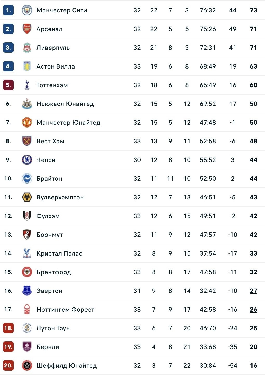The image size is (265, 375).
Task: Click the red position badge 18
Action: click(8, 328)
